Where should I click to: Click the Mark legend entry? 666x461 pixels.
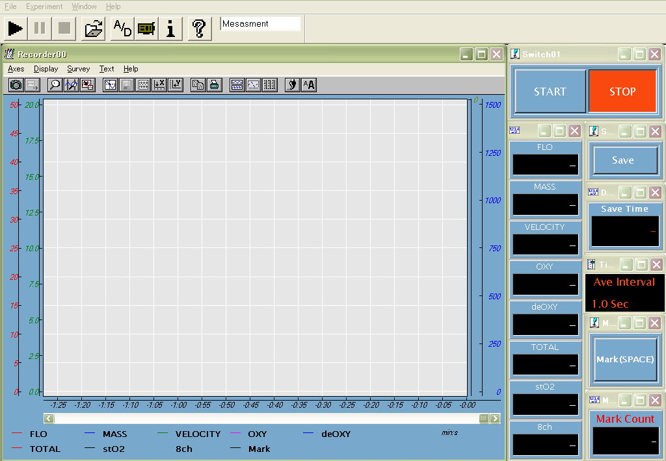click(250, 449)
